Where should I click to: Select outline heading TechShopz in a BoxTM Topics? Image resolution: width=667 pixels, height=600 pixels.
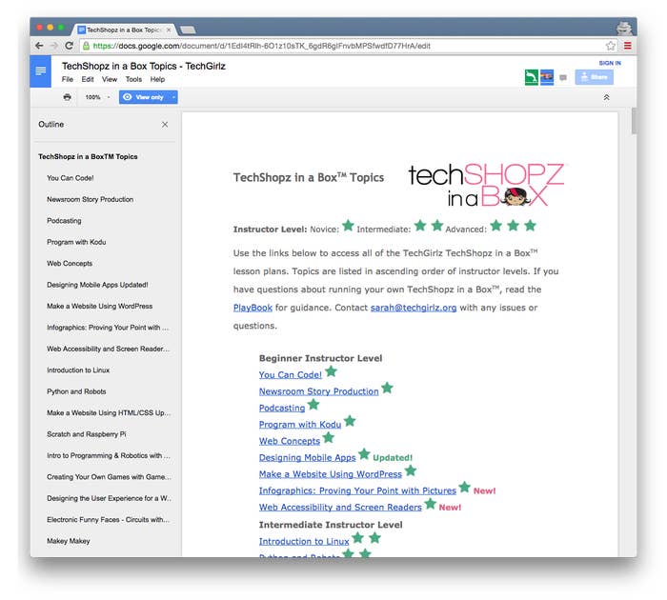88,156
